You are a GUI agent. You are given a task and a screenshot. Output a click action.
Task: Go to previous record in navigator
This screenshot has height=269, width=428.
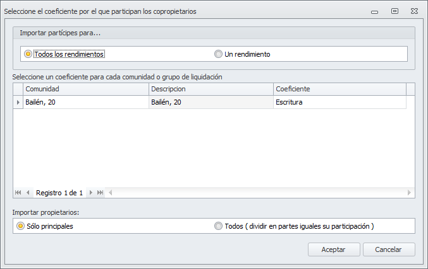tap(28, 193)
